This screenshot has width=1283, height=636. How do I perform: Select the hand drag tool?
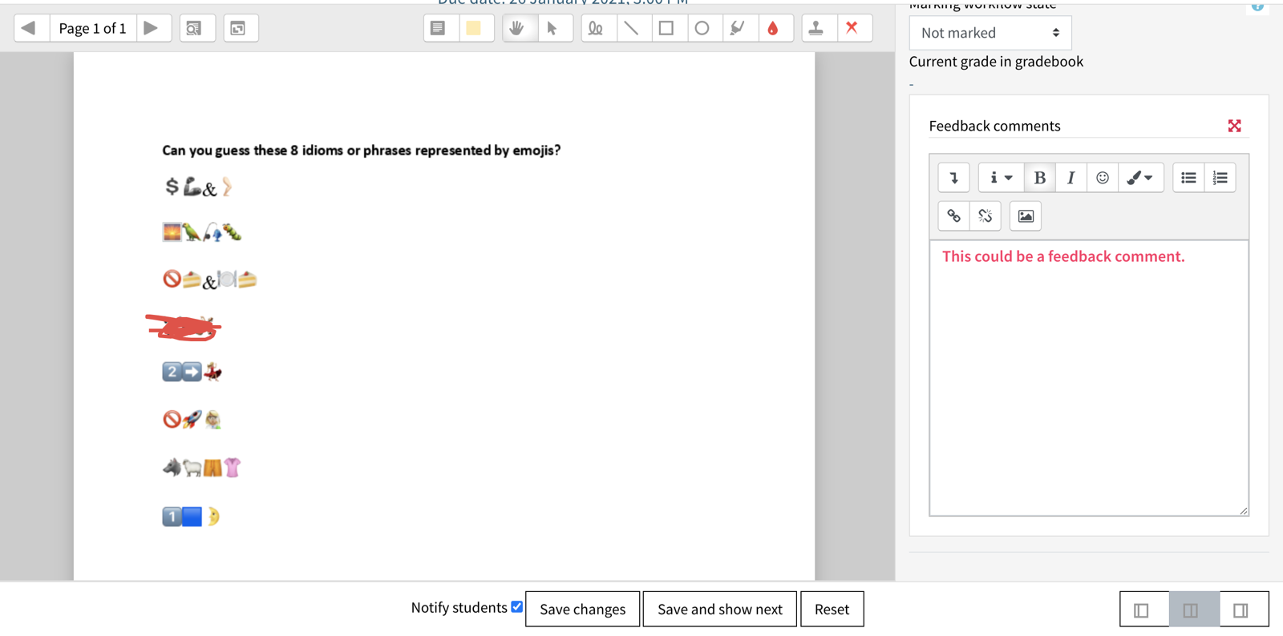pyautogui.click(x=518, y=28)
